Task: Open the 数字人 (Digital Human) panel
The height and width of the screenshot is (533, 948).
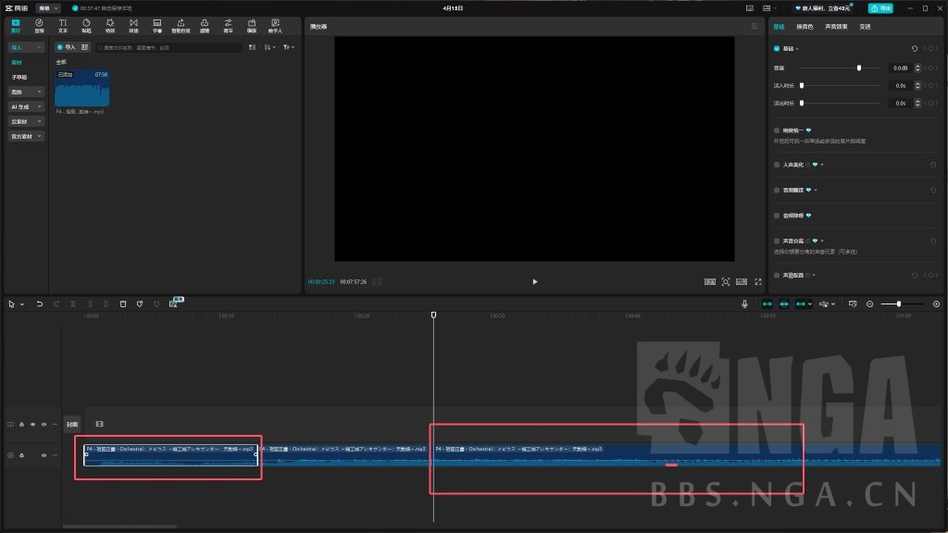Action: 275,25
